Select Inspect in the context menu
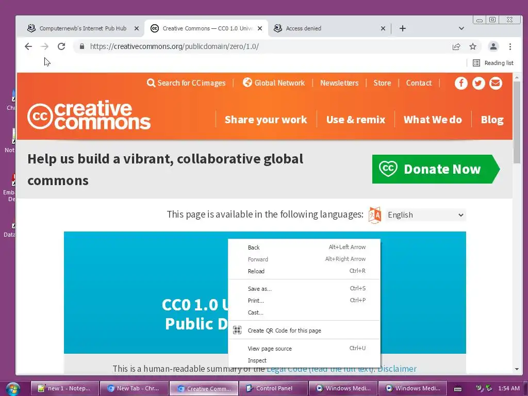This screenshot has width=528, height=396. pos(304,360)
